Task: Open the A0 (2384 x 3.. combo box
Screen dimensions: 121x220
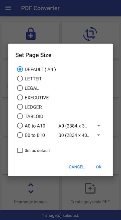Action: (x=79, y=126)
